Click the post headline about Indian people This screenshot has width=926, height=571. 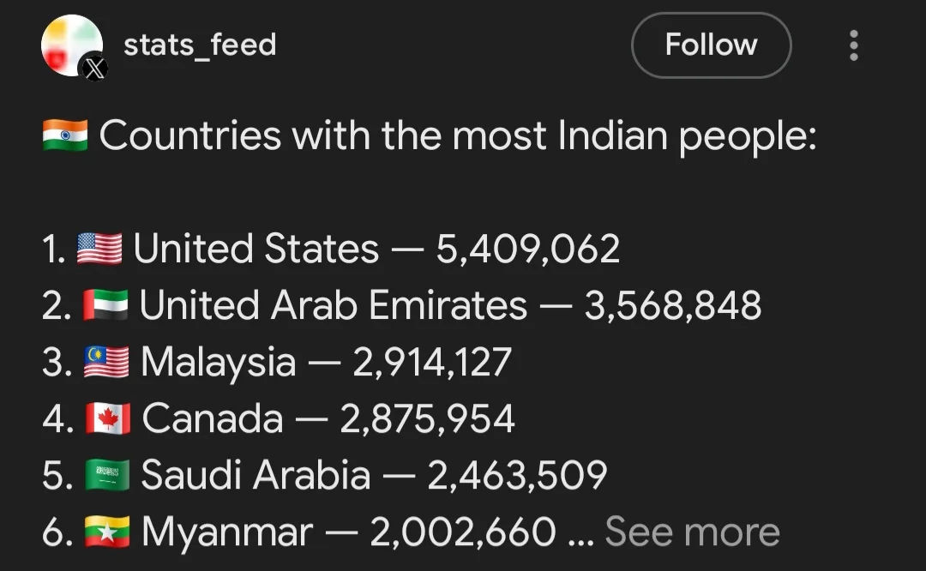tap(458, 136)
